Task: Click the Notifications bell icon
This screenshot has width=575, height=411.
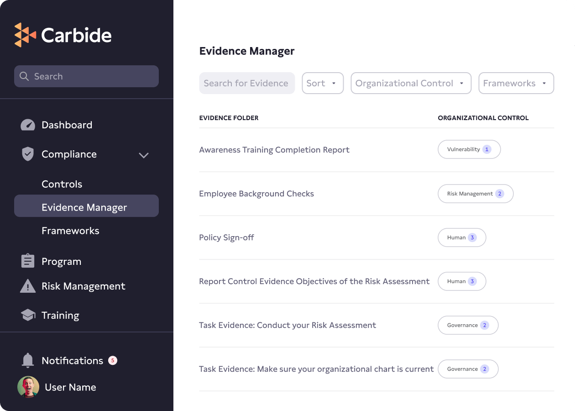Action: [x=28, y=360]
